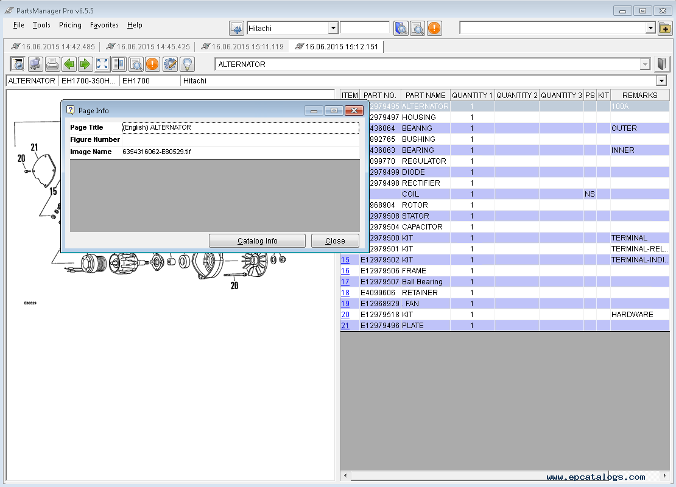Click the orange exclamation icon beside Hitachi search
This screenshot has width=676, height=487.
(434, 28)
